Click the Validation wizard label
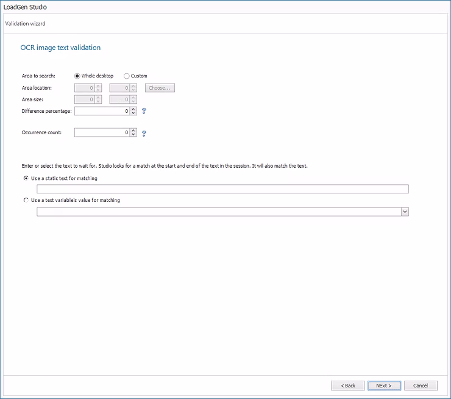The height and width of the screenshot is (399, 451). coord(26,24)
